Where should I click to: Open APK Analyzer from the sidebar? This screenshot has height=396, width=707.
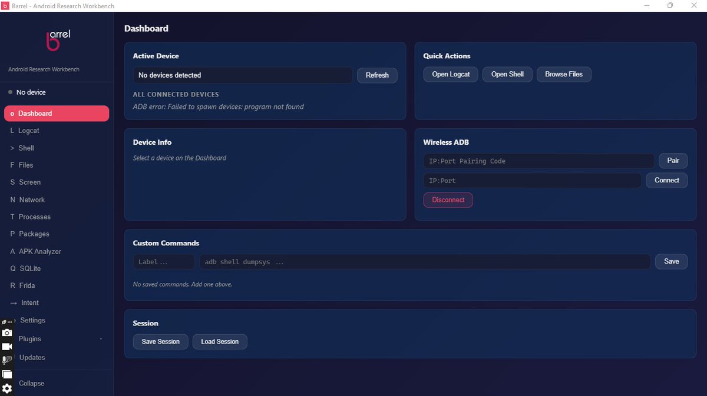click(x=57, y=252)
